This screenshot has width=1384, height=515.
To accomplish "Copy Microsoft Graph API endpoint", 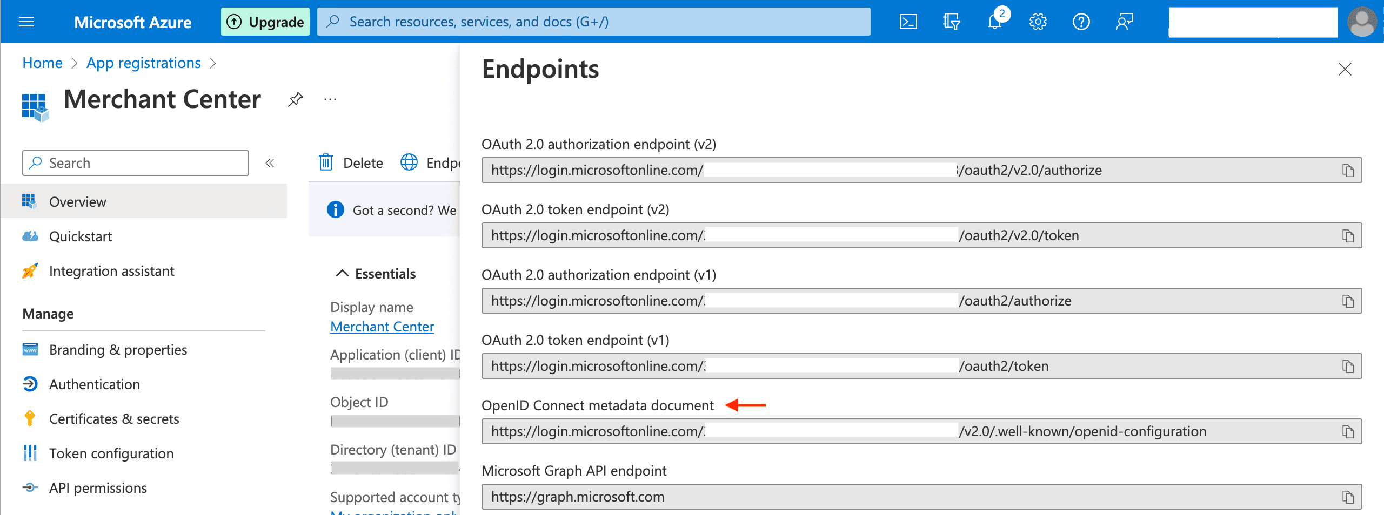I will [1348, 497].
